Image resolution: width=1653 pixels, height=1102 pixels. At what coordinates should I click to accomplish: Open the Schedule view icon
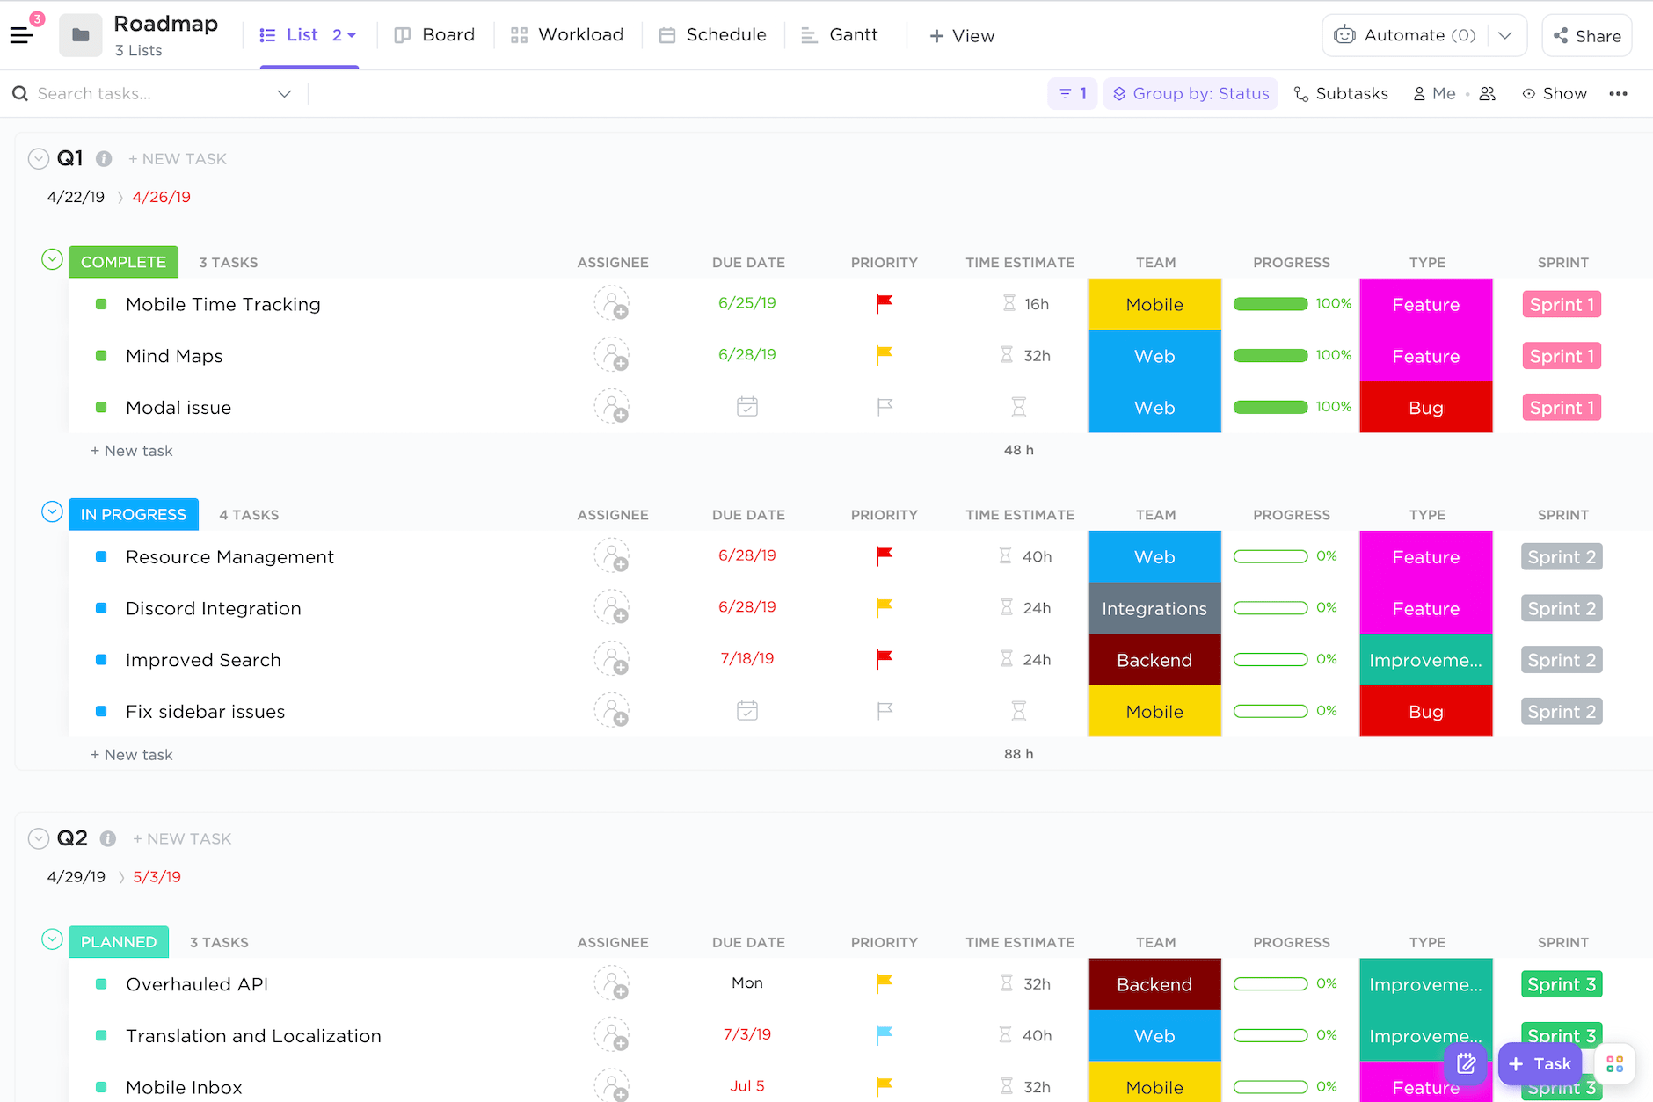(x=667, y=35)
